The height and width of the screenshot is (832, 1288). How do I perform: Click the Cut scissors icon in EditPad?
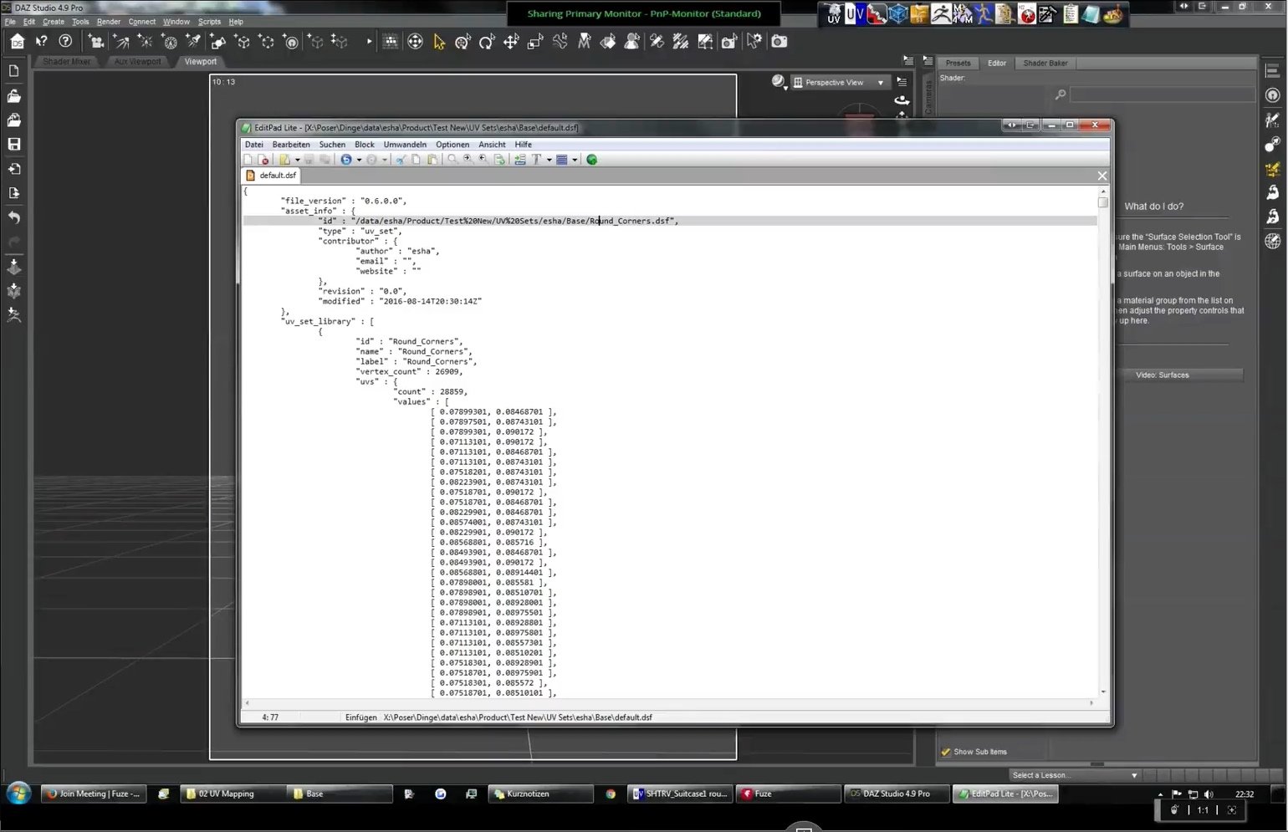point(401,160)
